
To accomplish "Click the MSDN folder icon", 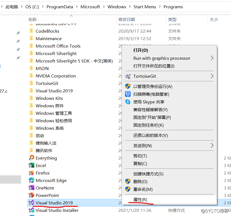I will pyautogui.click(x=31, y=68).
